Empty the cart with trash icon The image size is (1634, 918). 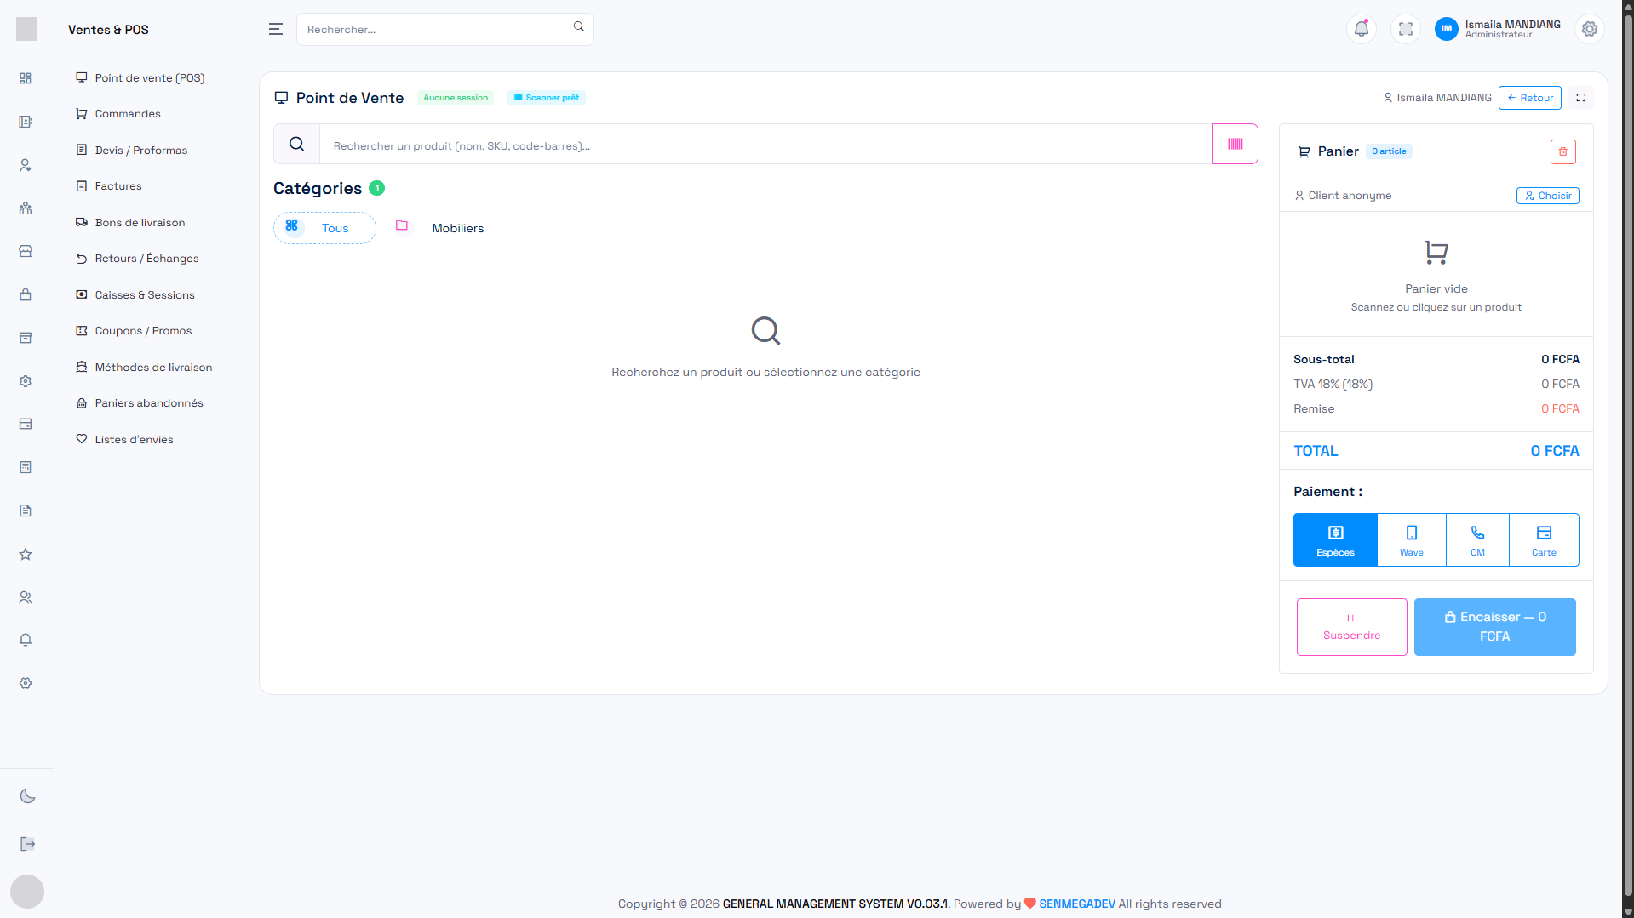[x=1562, y=151]
